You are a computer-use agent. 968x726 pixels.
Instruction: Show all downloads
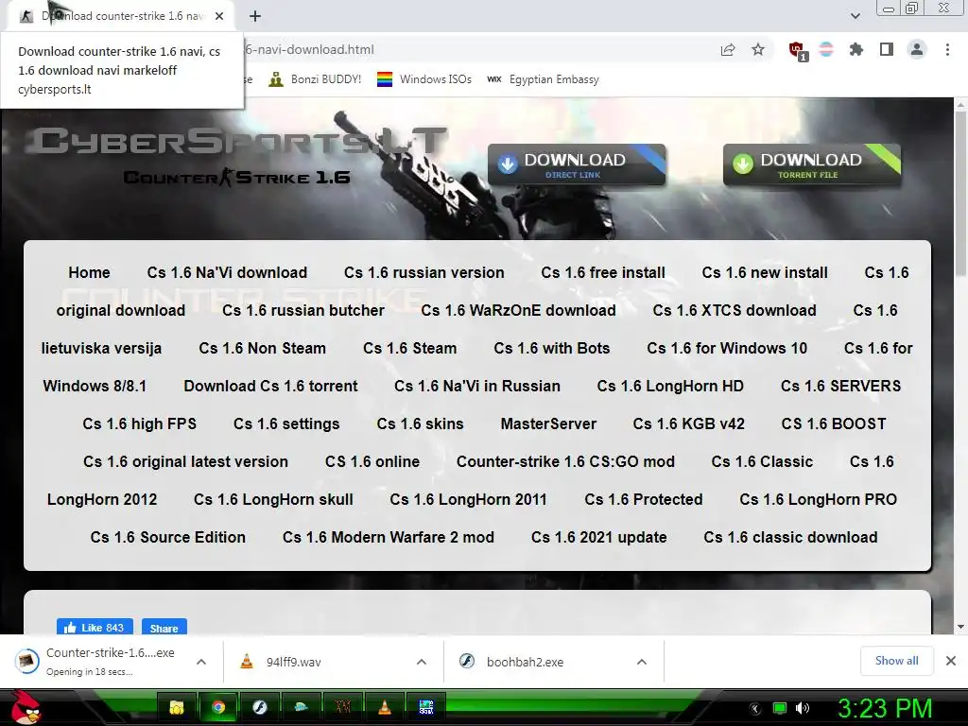pyautogui.click(x=896, y=661)
